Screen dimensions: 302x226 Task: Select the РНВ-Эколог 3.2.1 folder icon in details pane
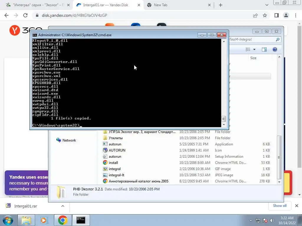[61, 192]
